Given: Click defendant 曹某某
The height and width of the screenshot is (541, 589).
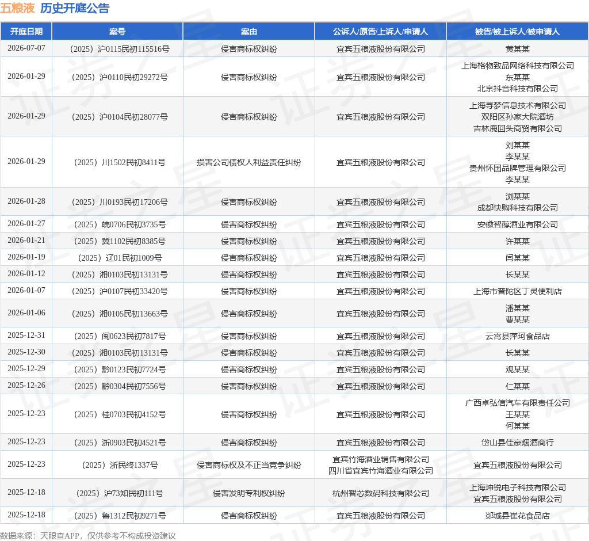Looking at the screenshot, I should tap(517, 319).
